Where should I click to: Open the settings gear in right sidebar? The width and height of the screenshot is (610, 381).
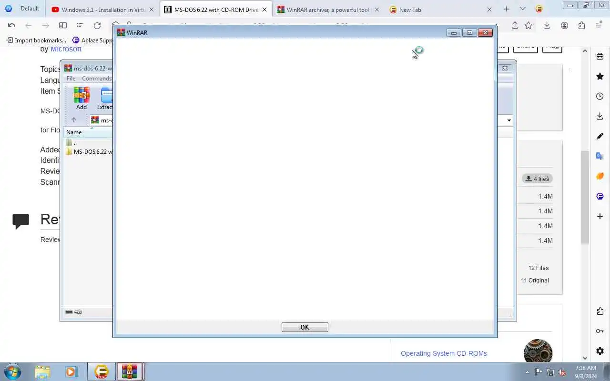(x=600, y=351)
